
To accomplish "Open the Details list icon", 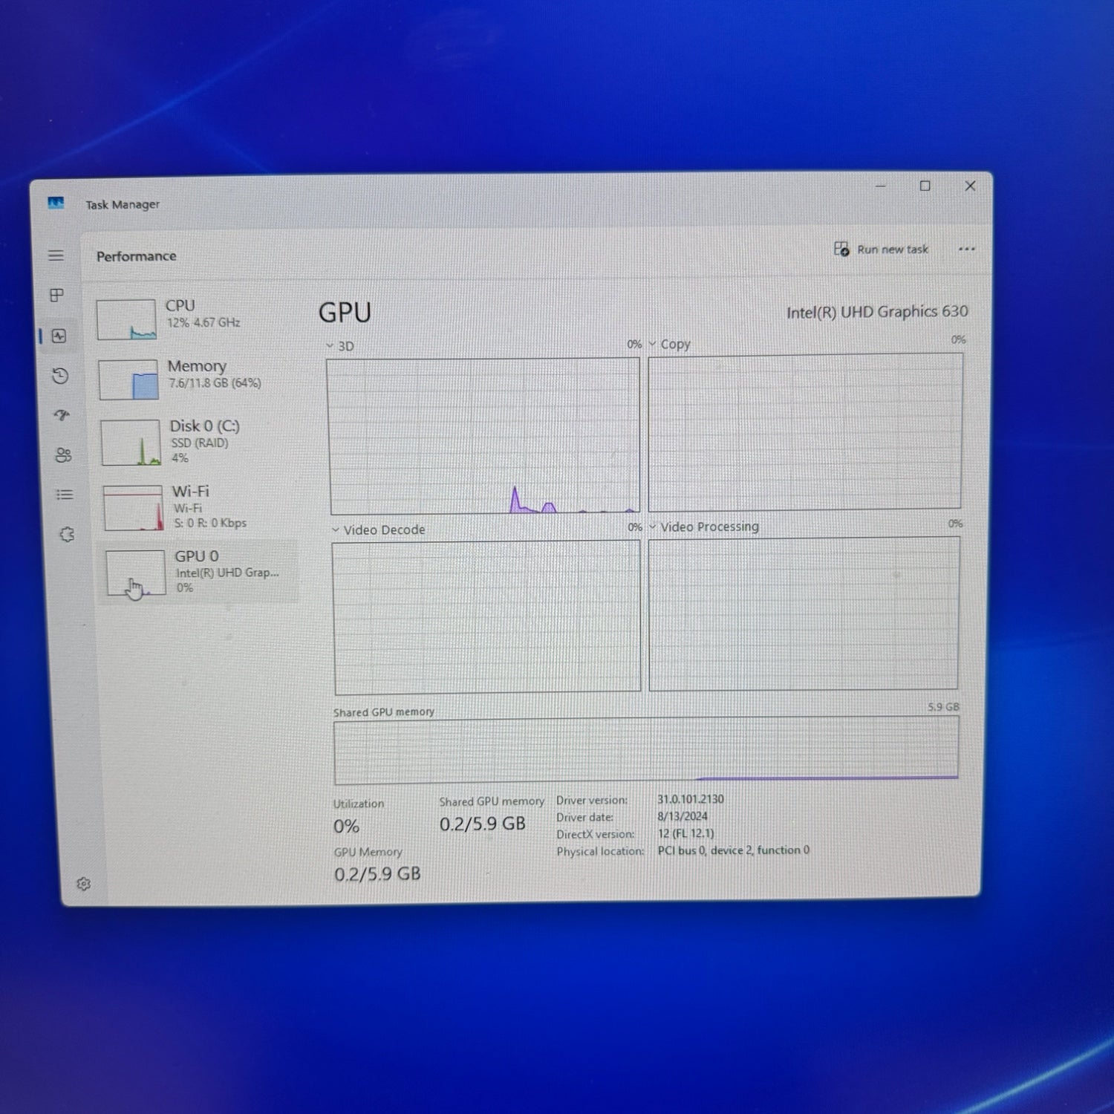I will click(x=65, y=495).
